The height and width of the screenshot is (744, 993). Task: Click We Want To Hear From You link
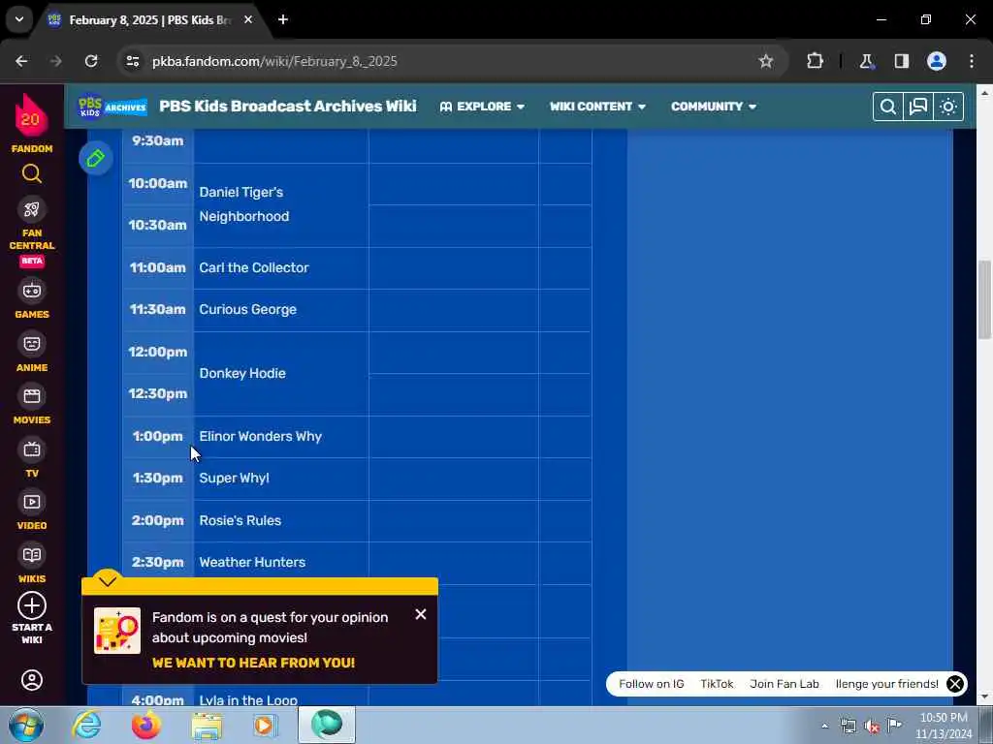(253, 663)
